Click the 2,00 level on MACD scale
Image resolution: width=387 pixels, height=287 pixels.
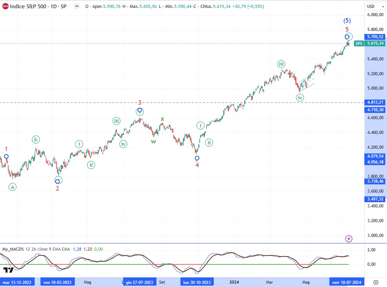click(x=372, y=250)
